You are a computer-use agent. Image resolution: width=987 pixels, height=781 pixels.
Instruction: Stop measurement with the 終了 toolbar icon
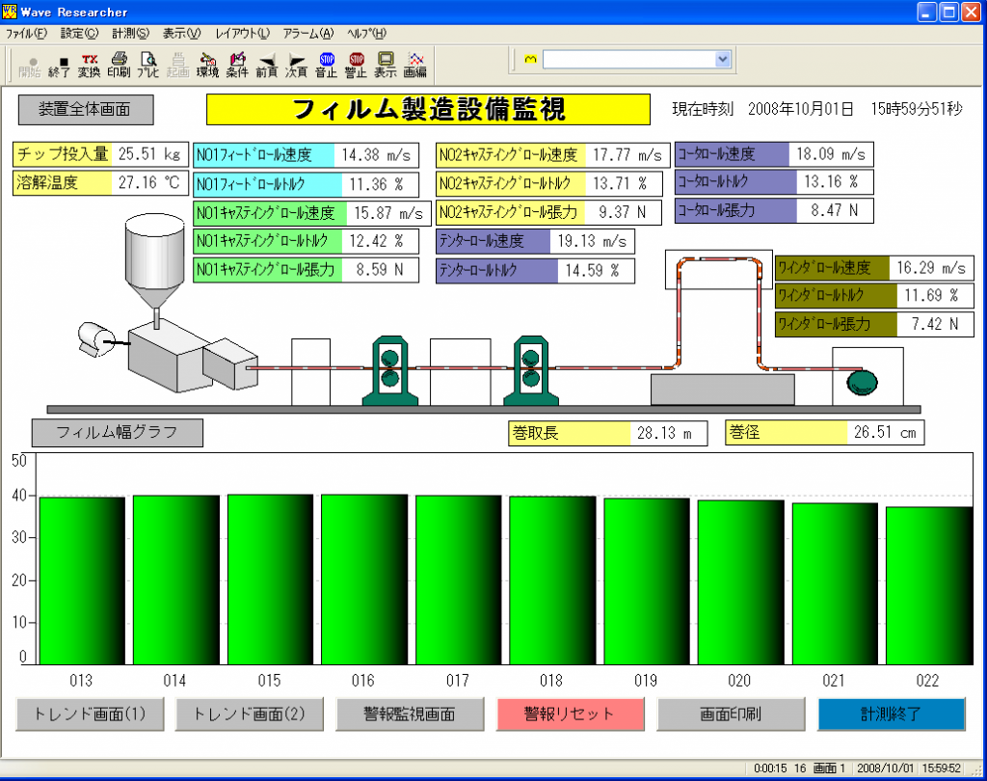coord(59,66)
